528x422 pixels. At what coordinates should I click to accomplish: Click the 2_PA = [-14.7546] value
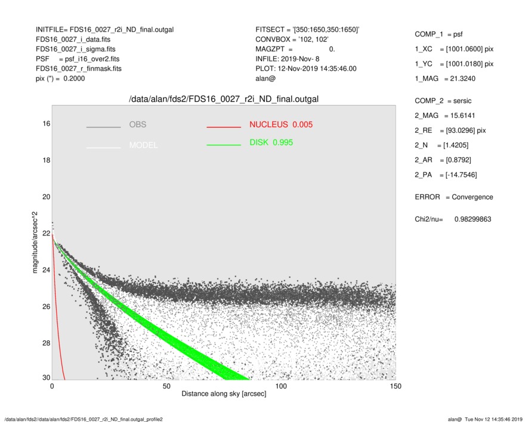[446, 175]
